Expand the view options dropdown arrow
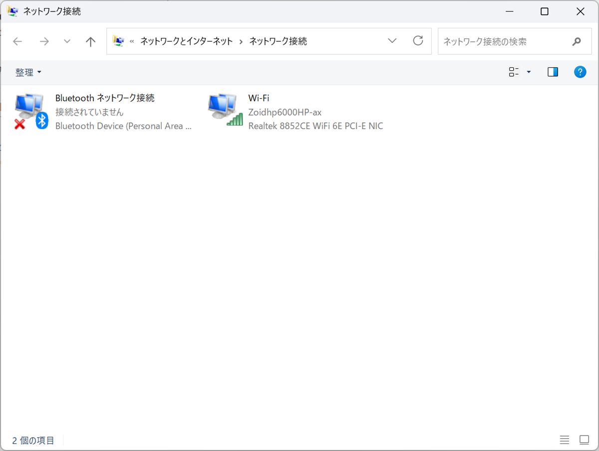Image resolution: width=599 pixels, height=451 pixels. coord(529,72)
